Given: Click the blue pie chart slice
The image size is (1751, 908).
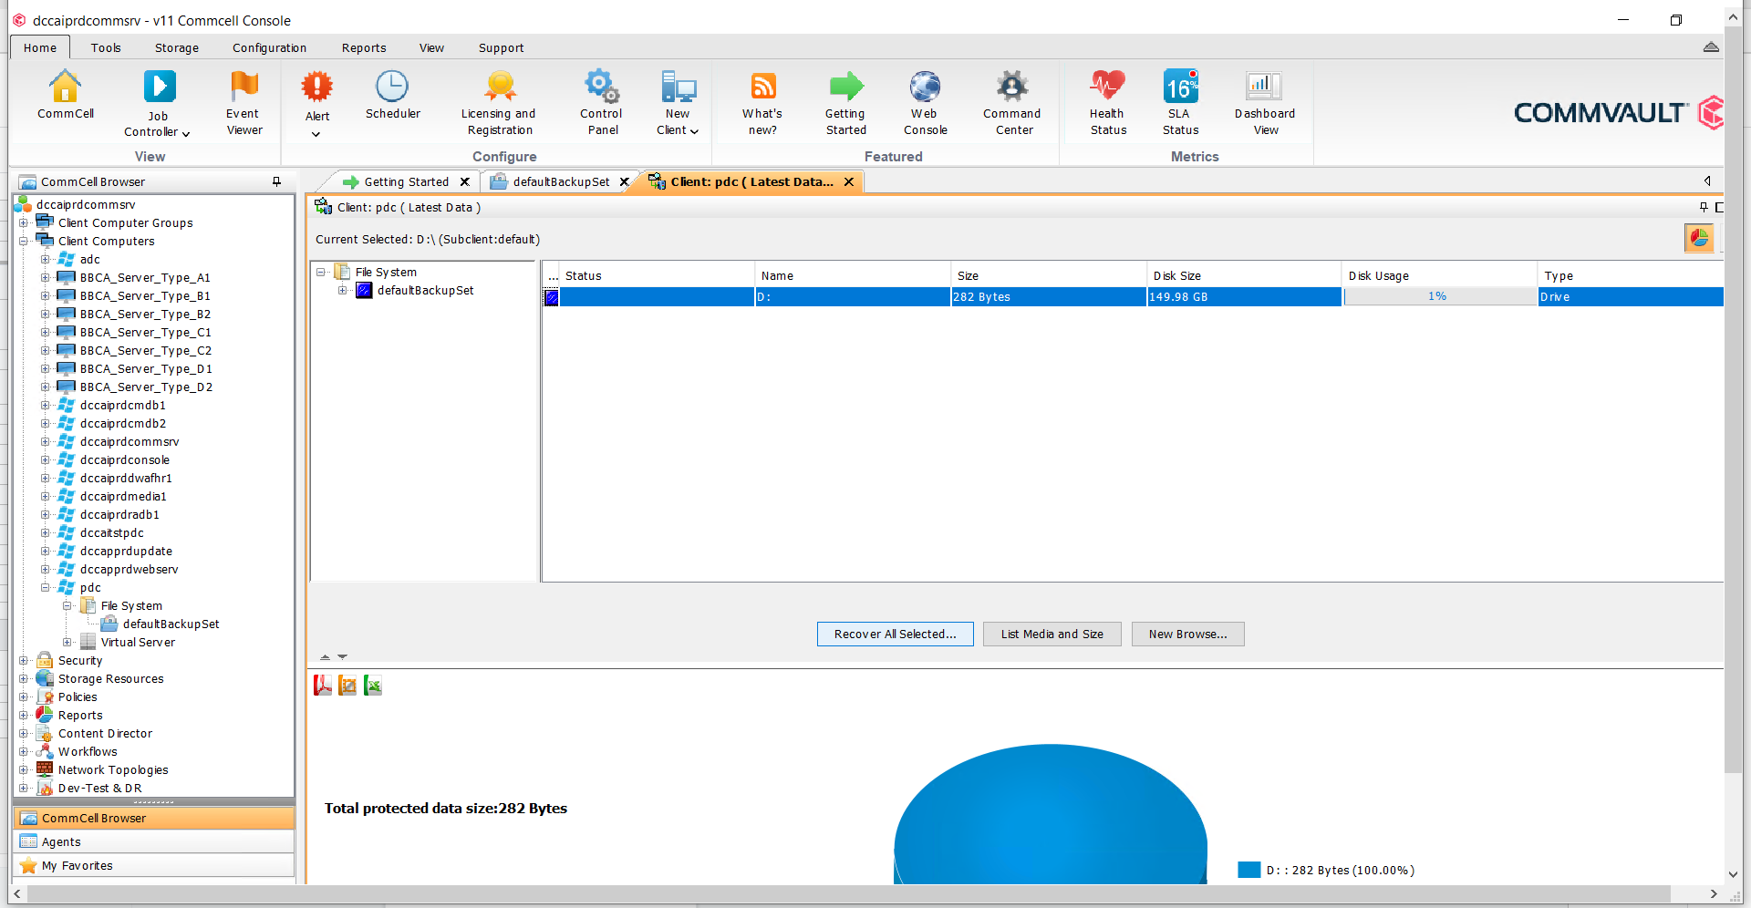Looking at the screenshot, I should click(1050, 816).
